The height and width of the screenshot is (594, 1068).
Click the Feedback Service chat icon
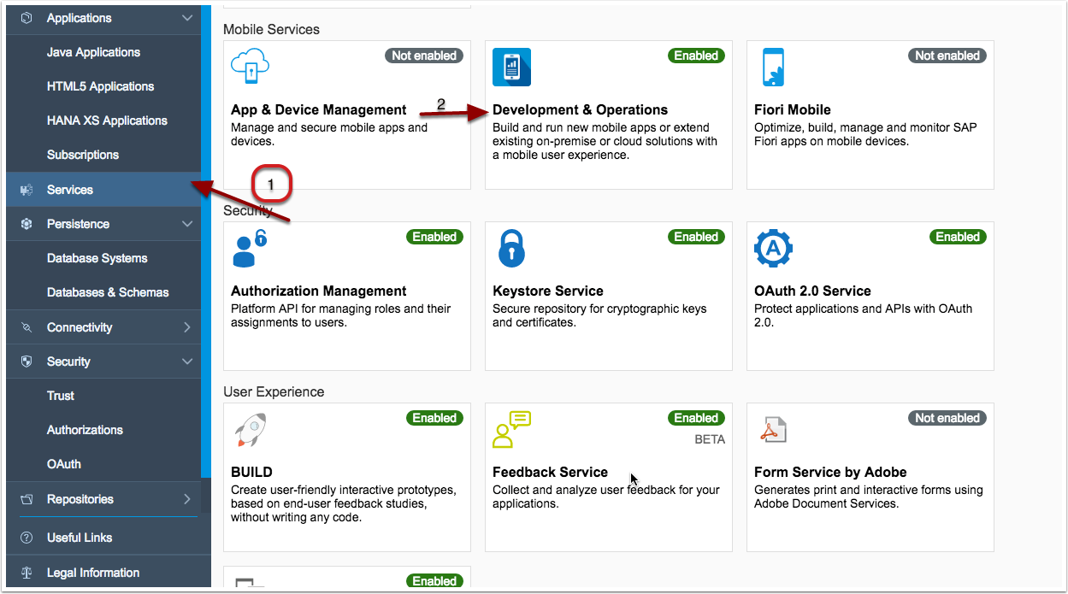511,430
